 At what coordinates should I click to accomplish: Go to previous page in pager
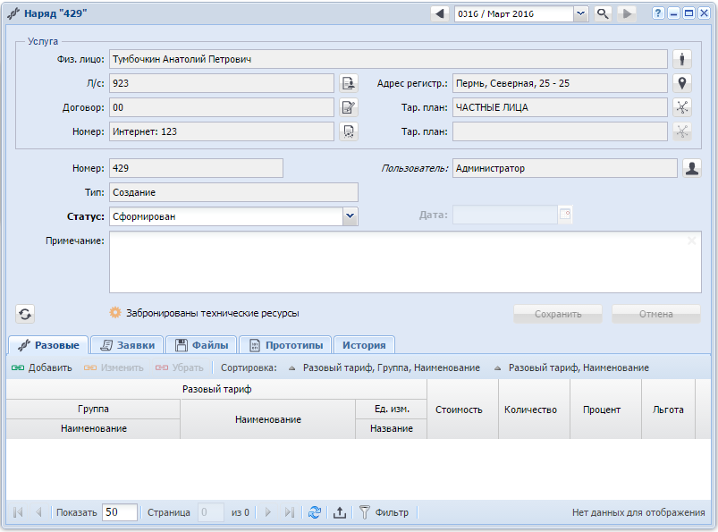39,512
